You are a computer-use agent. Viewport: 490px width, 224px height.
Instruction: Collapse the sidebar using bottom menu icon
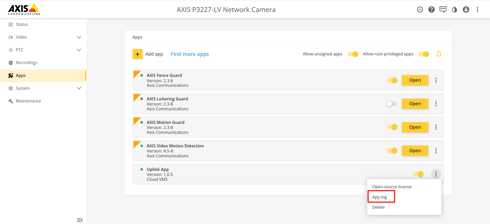point(80,220)
